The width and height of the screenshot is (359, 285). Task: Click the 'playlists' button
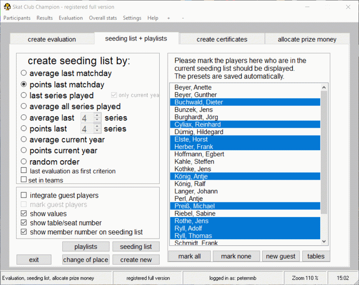(x=86, y=247)
